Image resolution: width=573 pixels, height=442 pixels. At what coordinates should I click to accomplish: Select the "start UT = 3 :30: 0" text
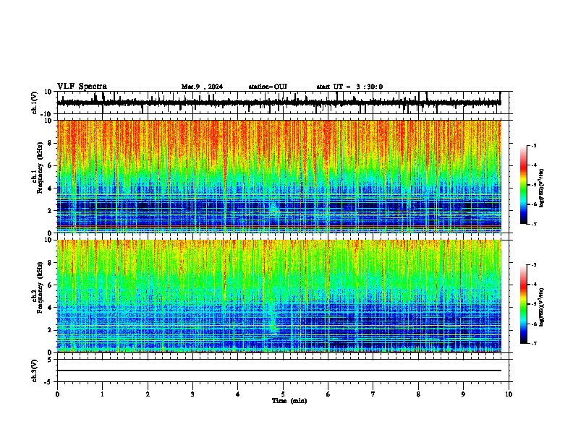349,87
